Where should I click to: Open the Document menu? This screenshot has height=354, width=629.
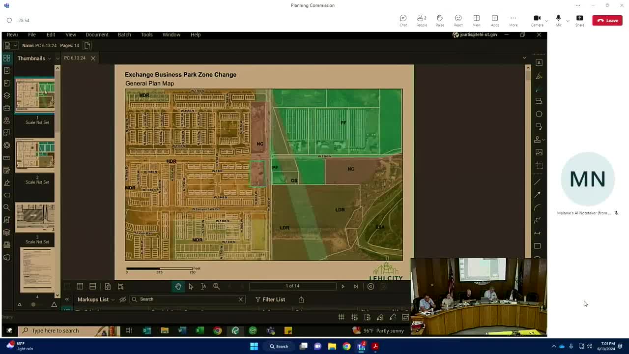[x=97, y=34]
